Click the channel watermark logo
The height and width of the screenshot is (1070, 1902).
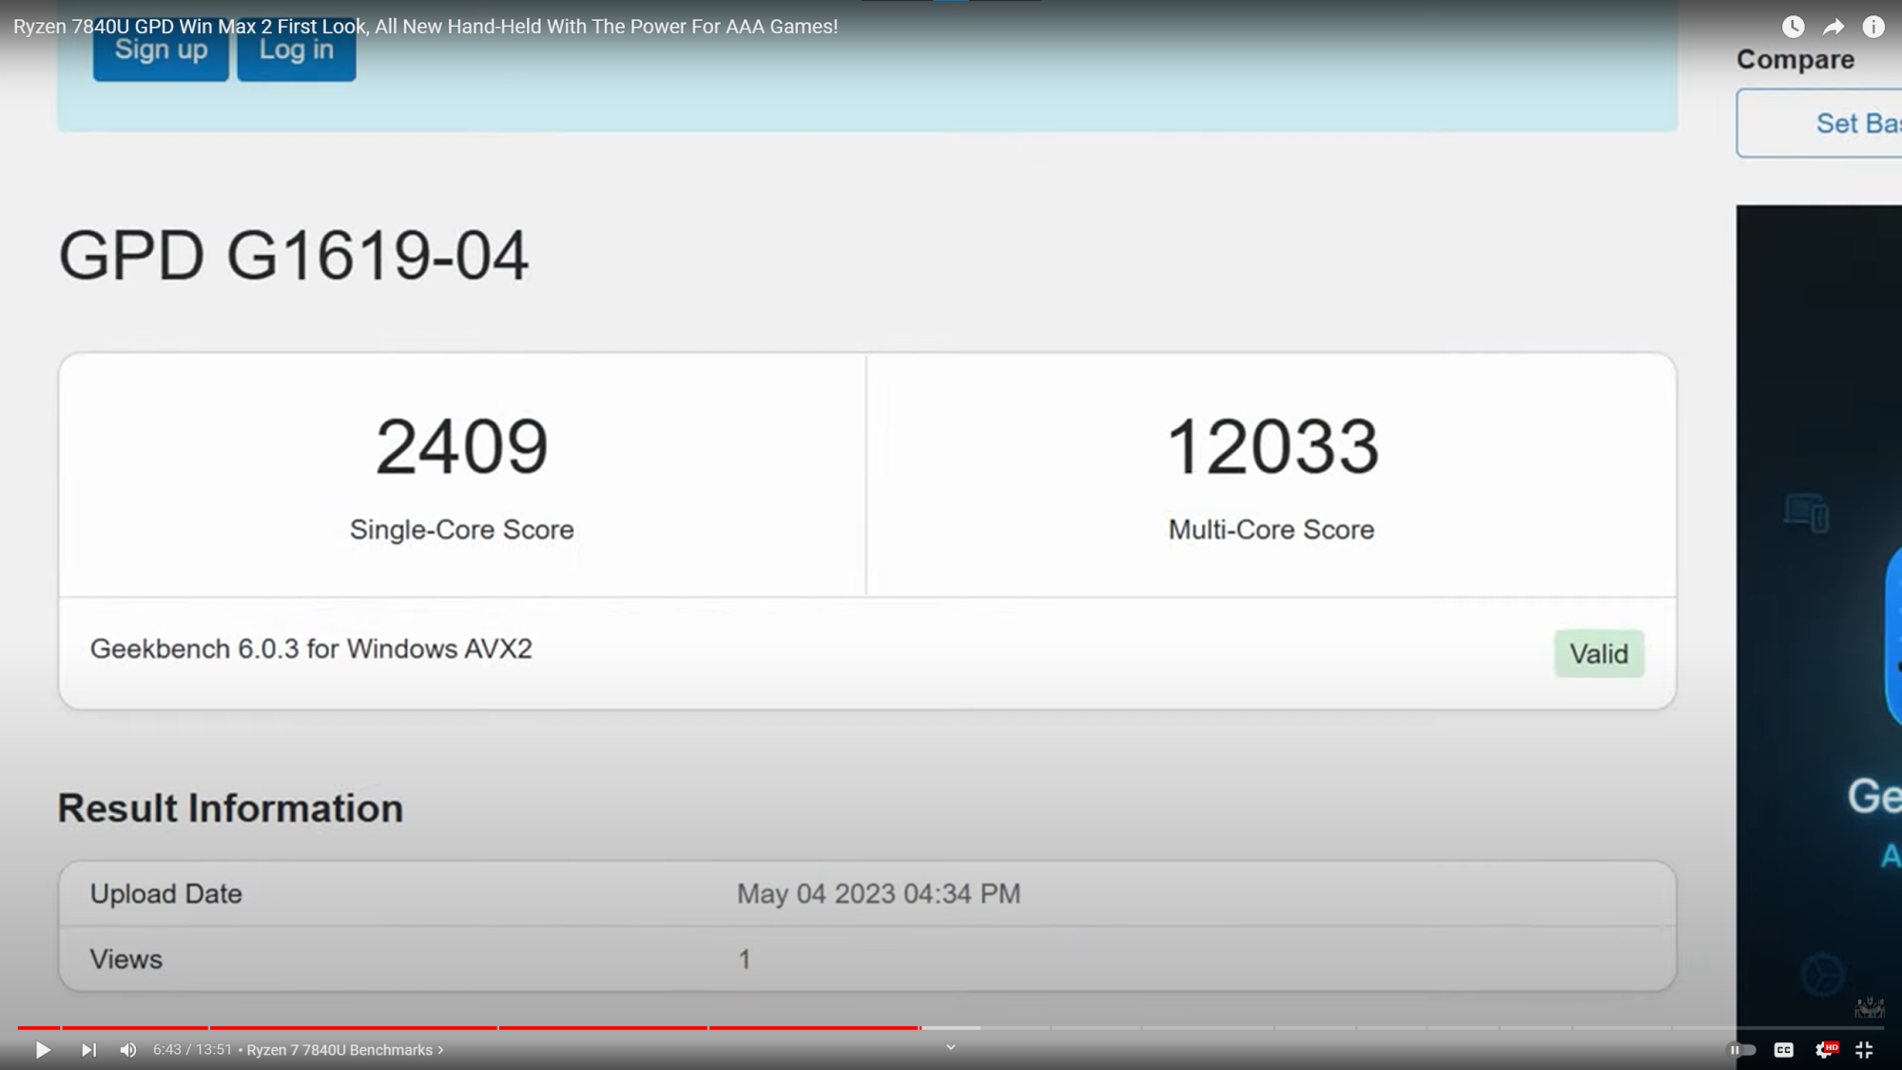click(x=1869, y=1006)
